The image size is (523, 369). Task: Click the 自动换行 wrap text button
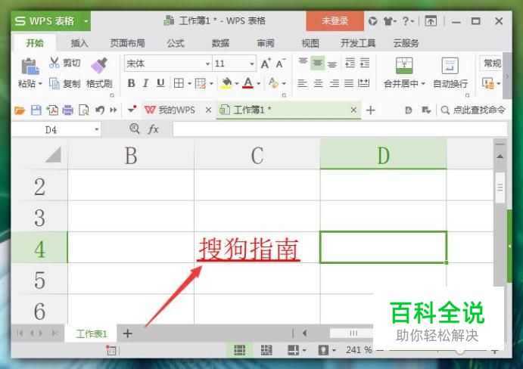[x=450, y=73]
